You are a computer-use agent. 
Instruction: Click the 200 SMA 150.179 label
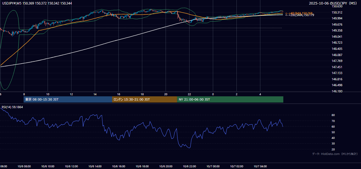point(299,15)
